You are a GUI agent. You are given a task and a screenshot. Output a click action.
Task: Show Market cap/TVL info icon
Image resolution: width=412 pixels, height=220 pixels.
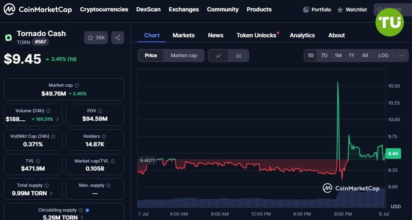click(x=113, y=161)
